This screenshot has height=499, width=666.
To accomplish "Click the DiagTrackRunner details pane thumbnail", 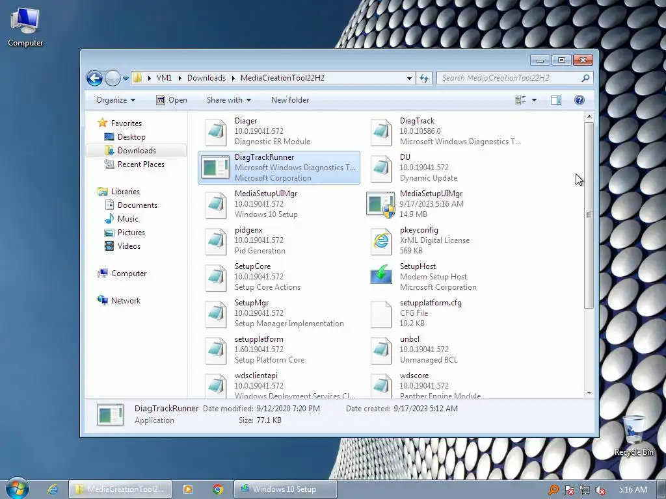I will pyautogui.click(x=111, y=415).
